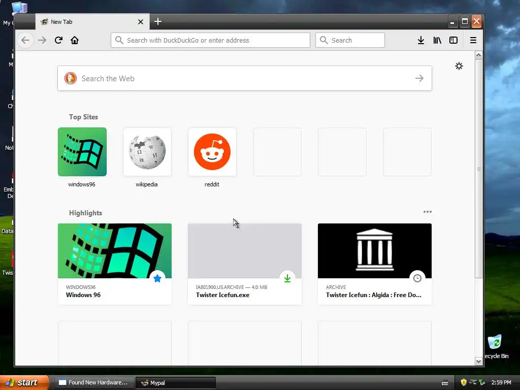
Task: Open new tab page settings gear
Action: 459,66
